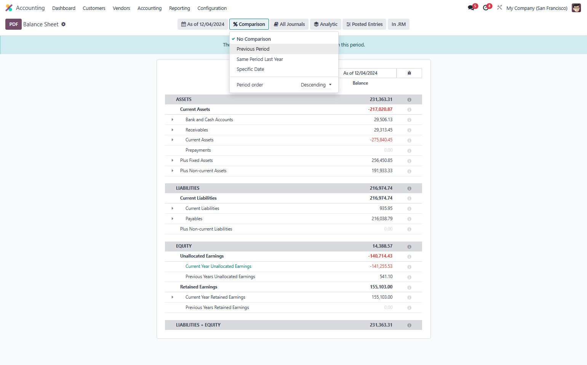Choose Specific Date comparison
The height and width of the screenshot is (365, 587).
coord(284,69)
